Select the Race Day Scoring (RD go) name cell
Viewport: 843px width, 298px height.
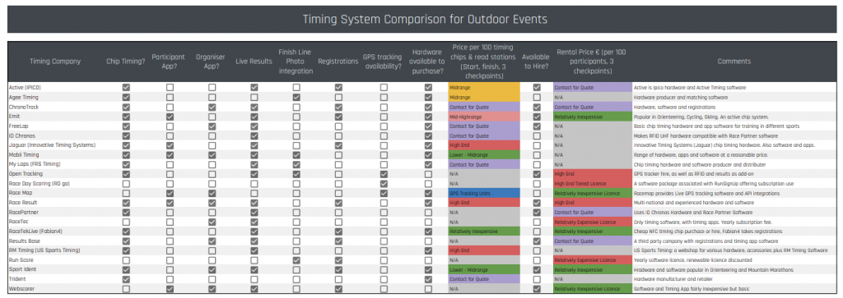pyautogui.click(x=56, y=183)
